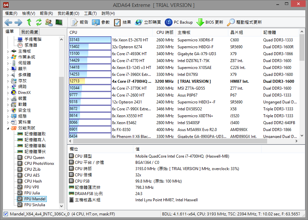Expand the 顯示 tree node
The height and width of the screenshot is (220, 308).
8,69
